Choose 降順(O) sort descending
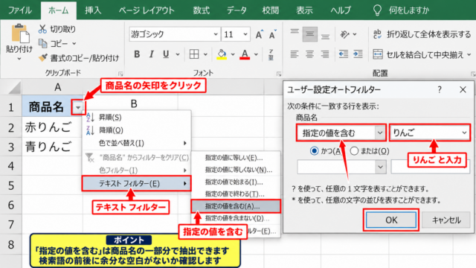The height and width of the screenshot is (268, 476). pos(137,130)
